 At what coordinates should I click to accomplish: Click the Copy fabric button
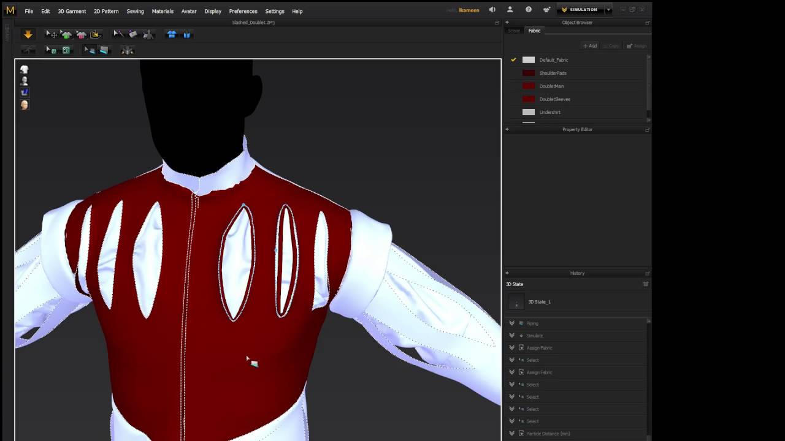[x=611, y=46]
